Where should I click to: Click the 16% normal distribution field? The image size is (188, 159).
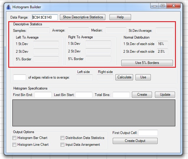tap(162, 44)
